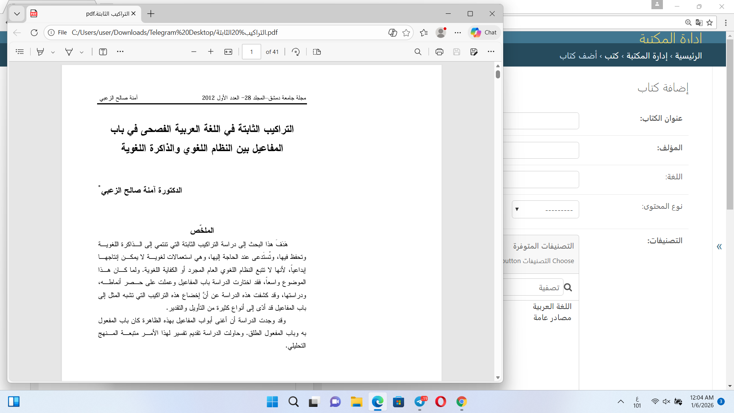734x413 pixels.
Task: Go back in Edge browser
Action: pos(17,33)
